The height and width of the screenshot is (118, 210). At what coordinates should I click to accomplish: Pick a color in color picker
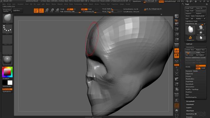click(7, 72)
